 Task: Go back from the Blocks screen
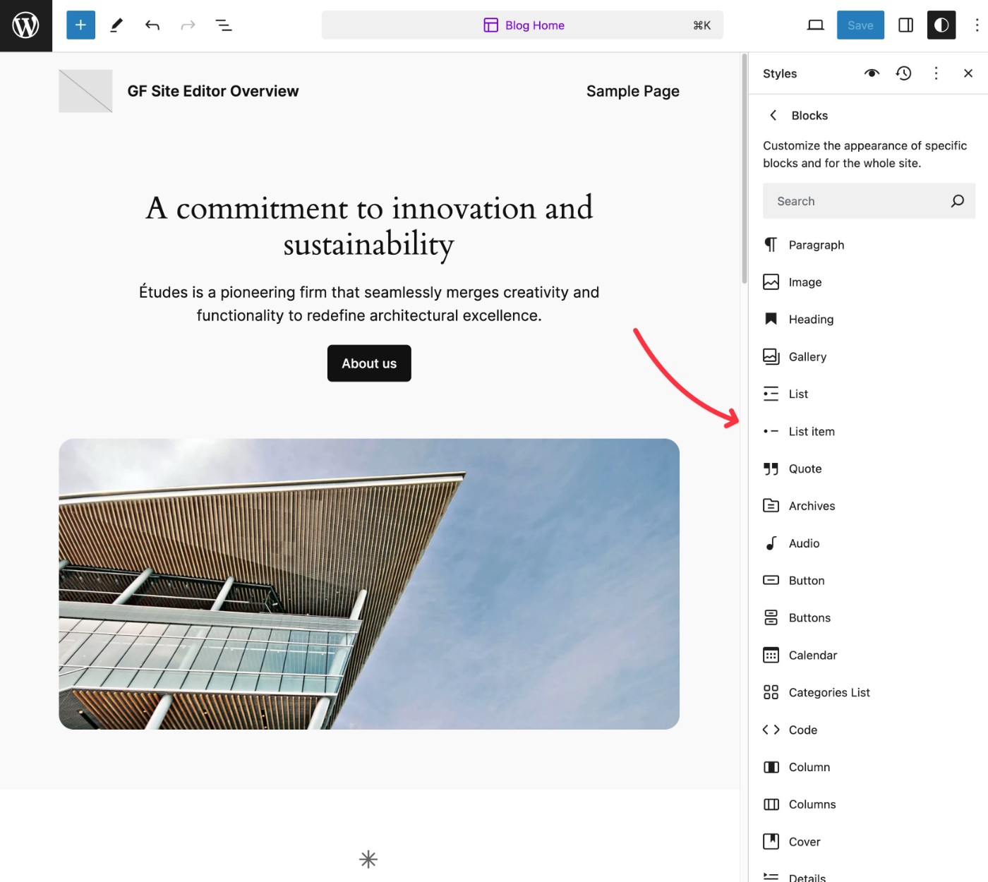773,115
